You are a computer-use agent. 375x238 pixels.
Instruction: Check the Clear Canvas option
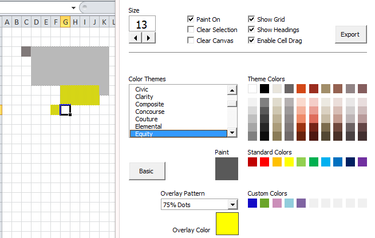tap(191, 41)
